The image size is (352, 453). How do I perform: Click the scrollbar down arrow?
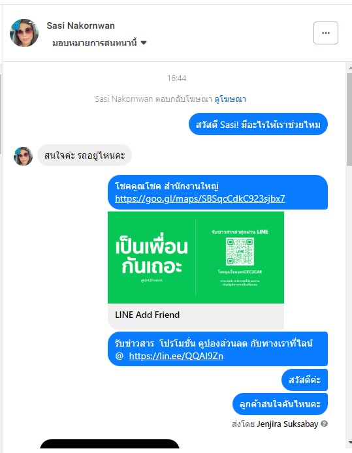pyautogui.click(x=349, y=443)
